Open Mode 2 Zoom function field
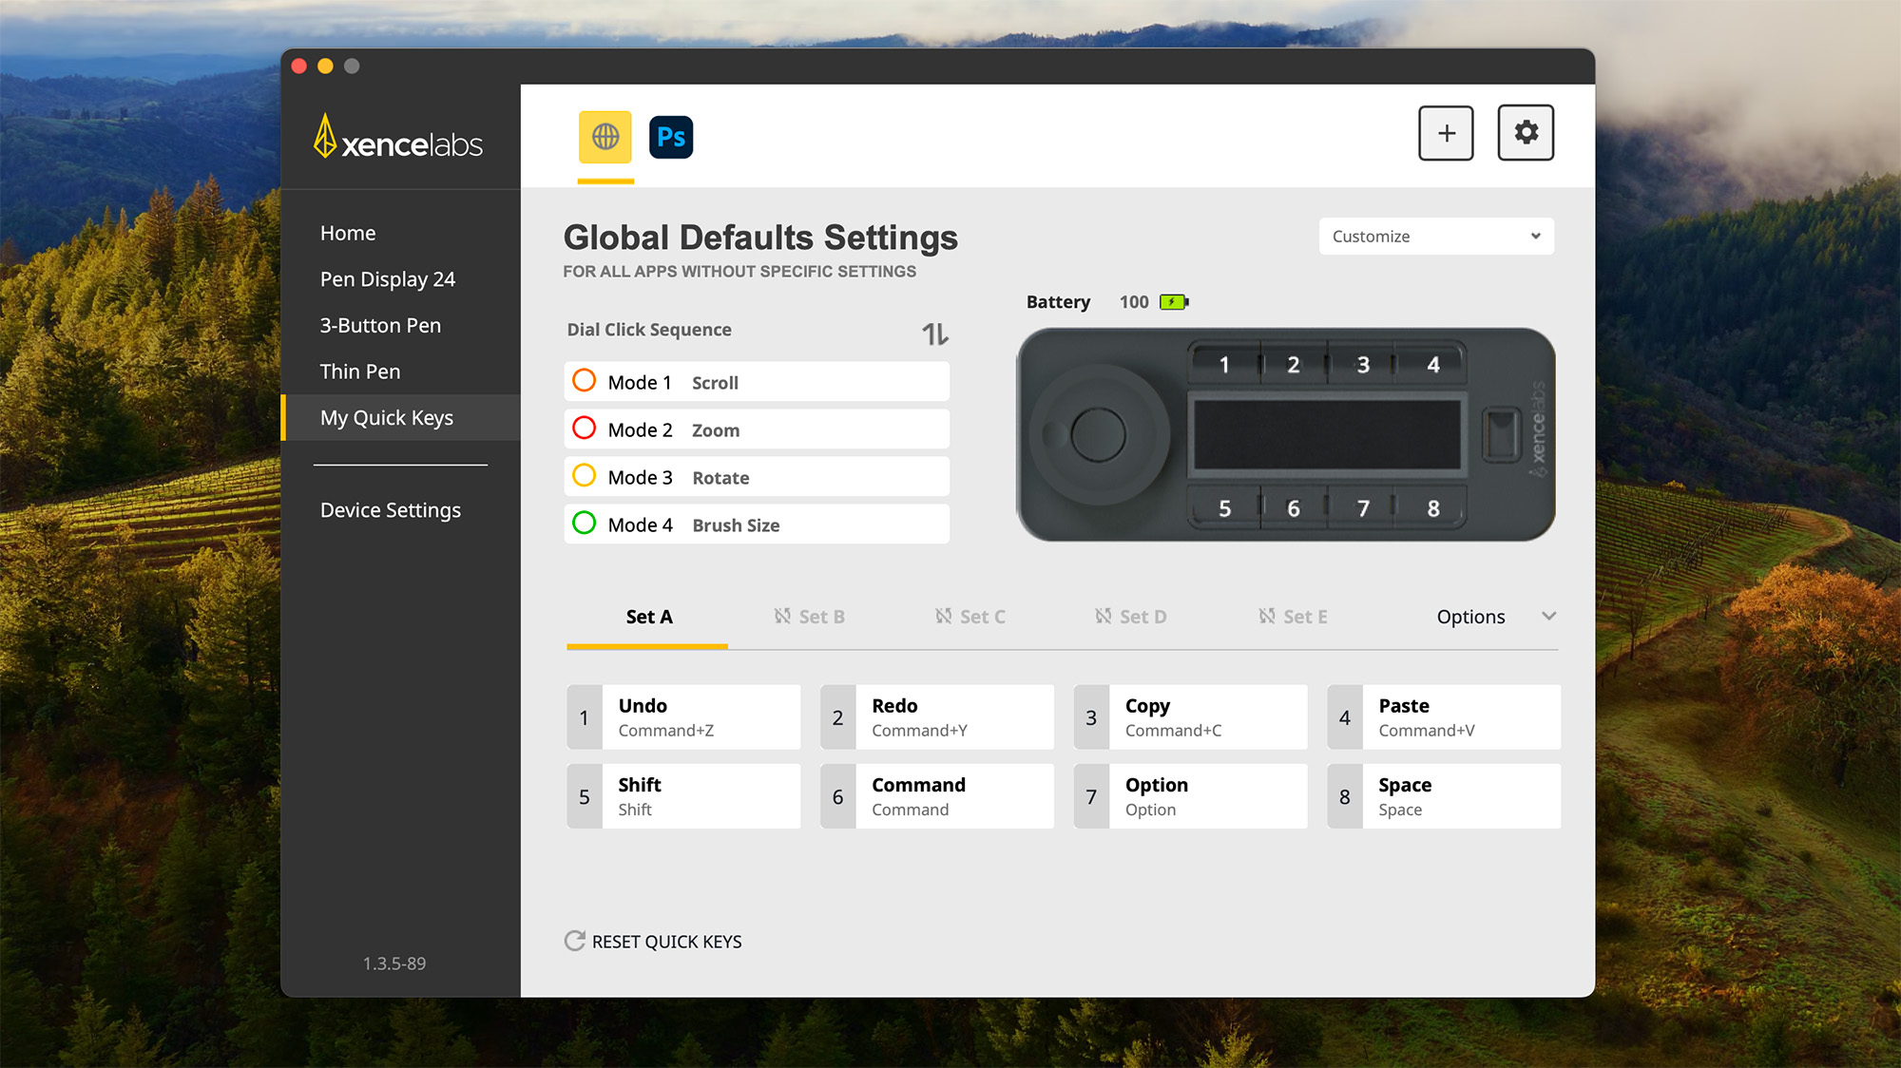 coord(757,429)
